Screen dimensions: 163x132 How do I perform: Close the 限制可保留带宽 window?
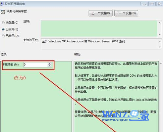coord(159,4)
